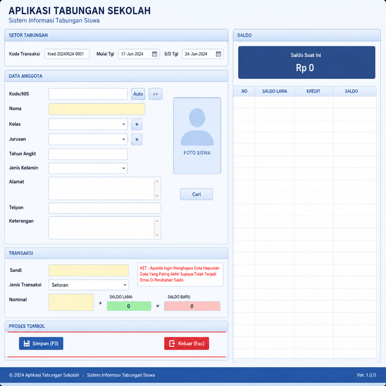Click the KREDIT column header
Screen dimensions: 386x386
[313, 91]
